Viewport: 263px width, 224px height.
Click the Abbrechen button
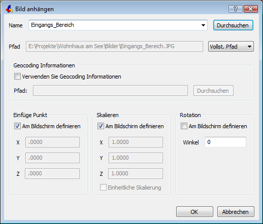point(236,211)
